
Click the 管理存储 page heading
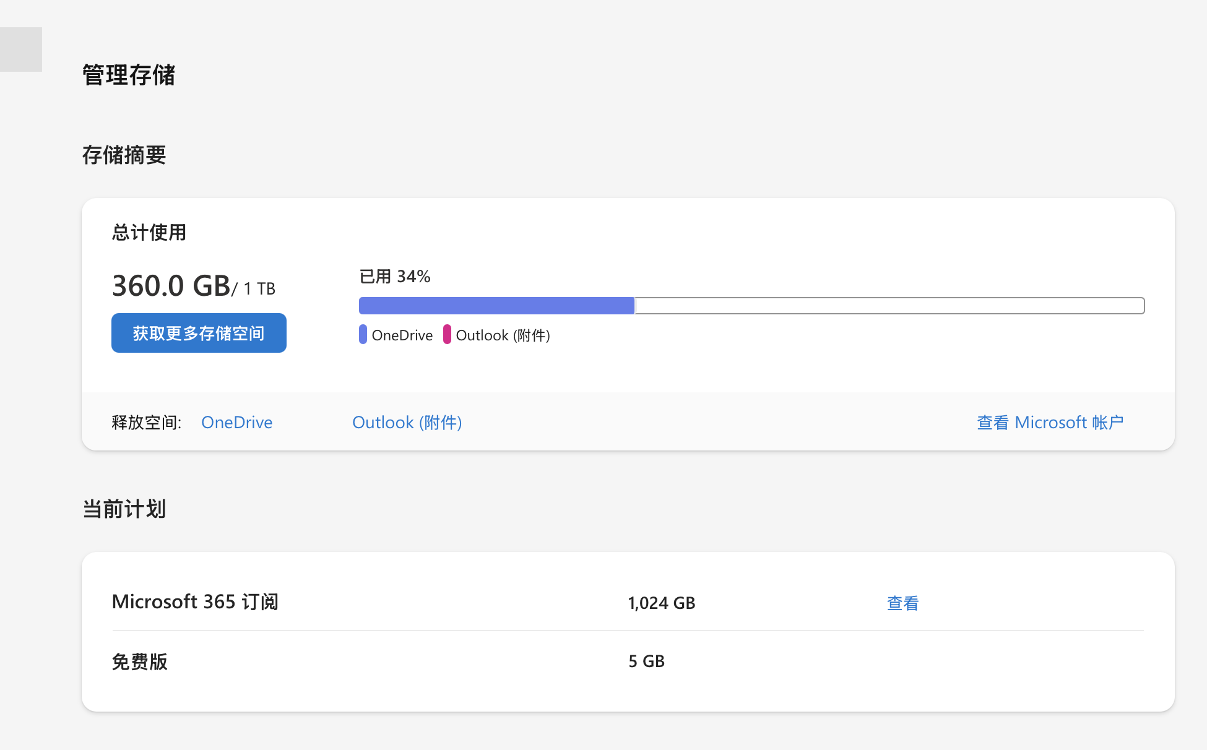(x=129, y=75)
